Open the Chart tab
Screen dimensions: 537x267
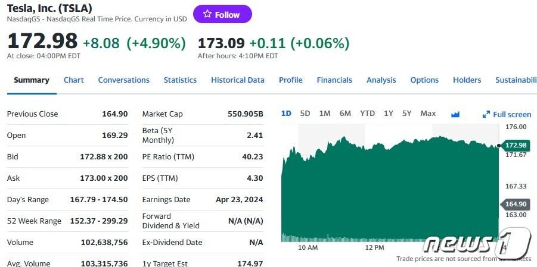pyautogui.click(x=73, y=80)
